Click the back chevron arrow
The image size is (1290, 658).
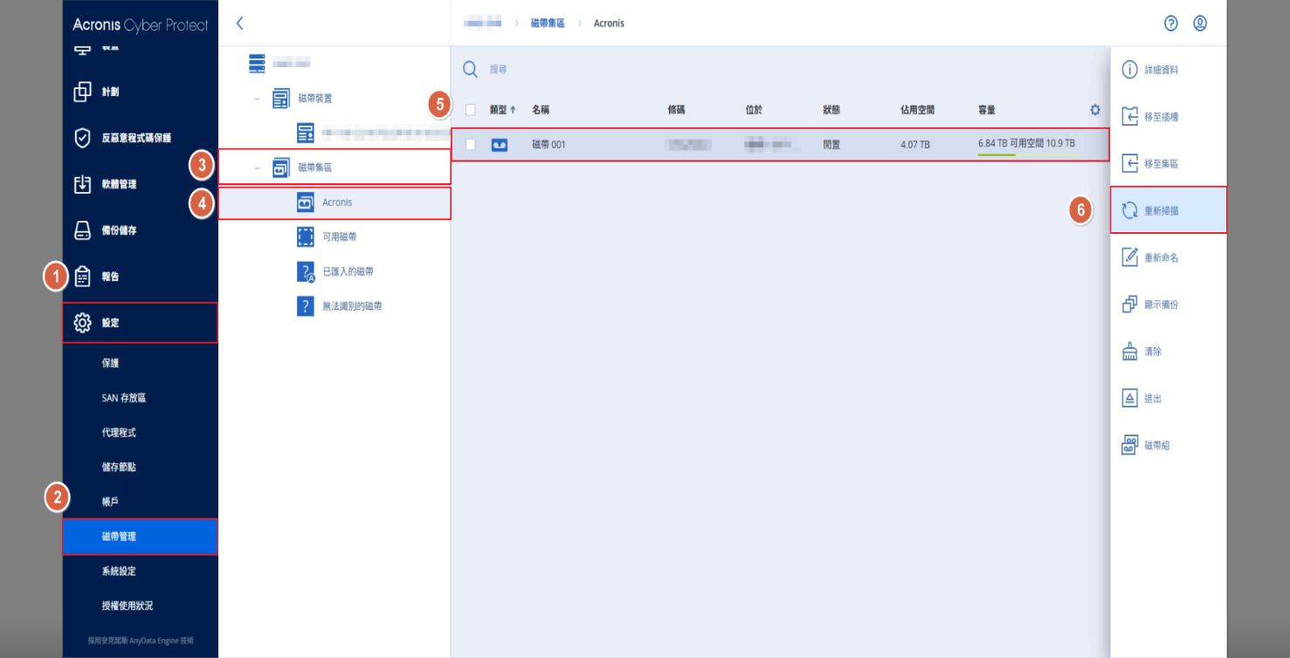(x=239, y=24)
